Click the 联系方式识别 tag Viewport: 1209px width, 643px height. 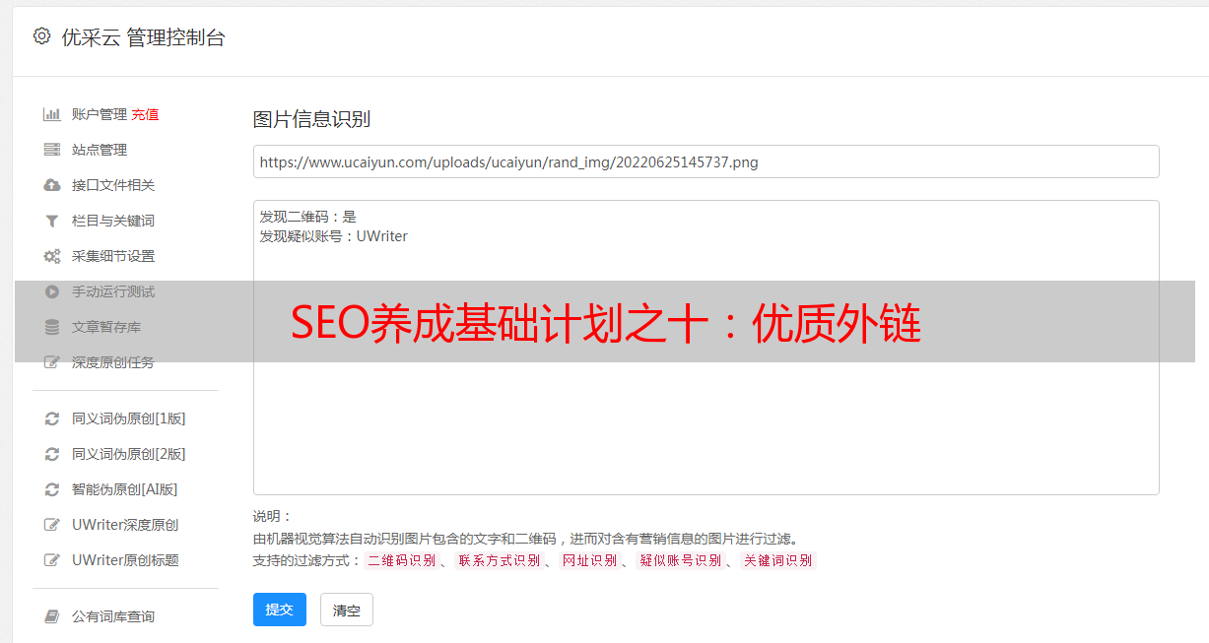[x=499, y=560]
